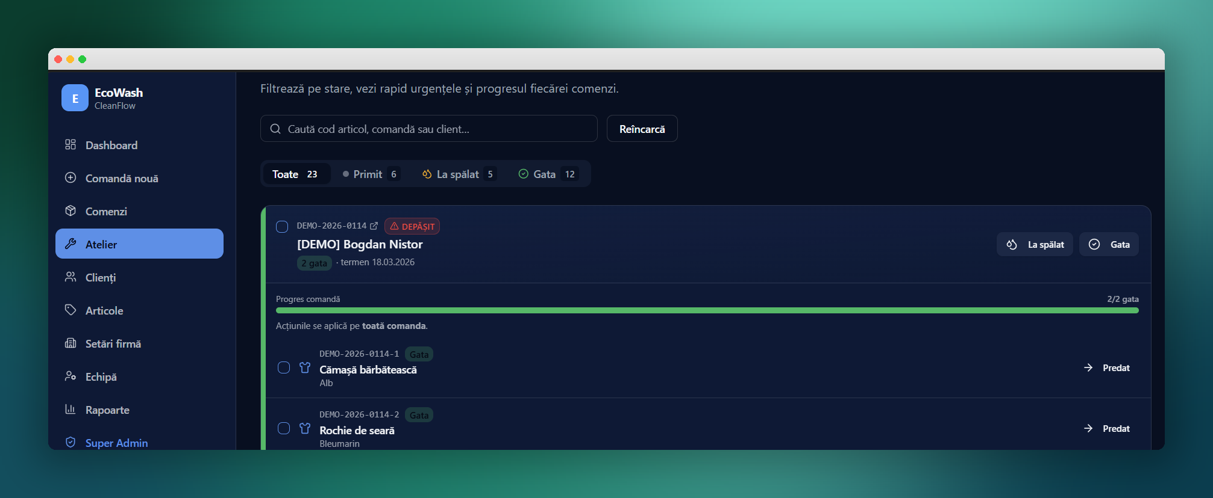The width and height of the screenshot is (1213, 498).
Task: Click the "2 gata" badge
Action: [314, 263]
